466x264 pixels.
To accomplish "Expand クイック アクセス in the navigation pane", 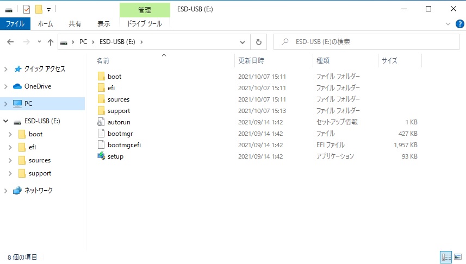I will tap(5, 69).
